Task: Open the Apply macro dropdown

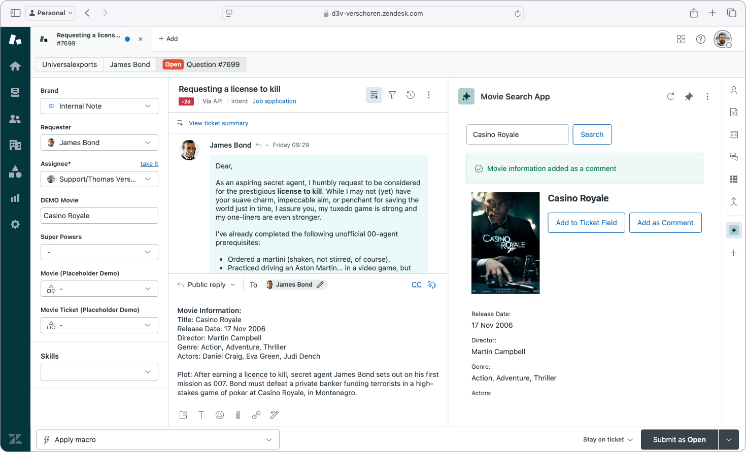Action: coord(158,440)
